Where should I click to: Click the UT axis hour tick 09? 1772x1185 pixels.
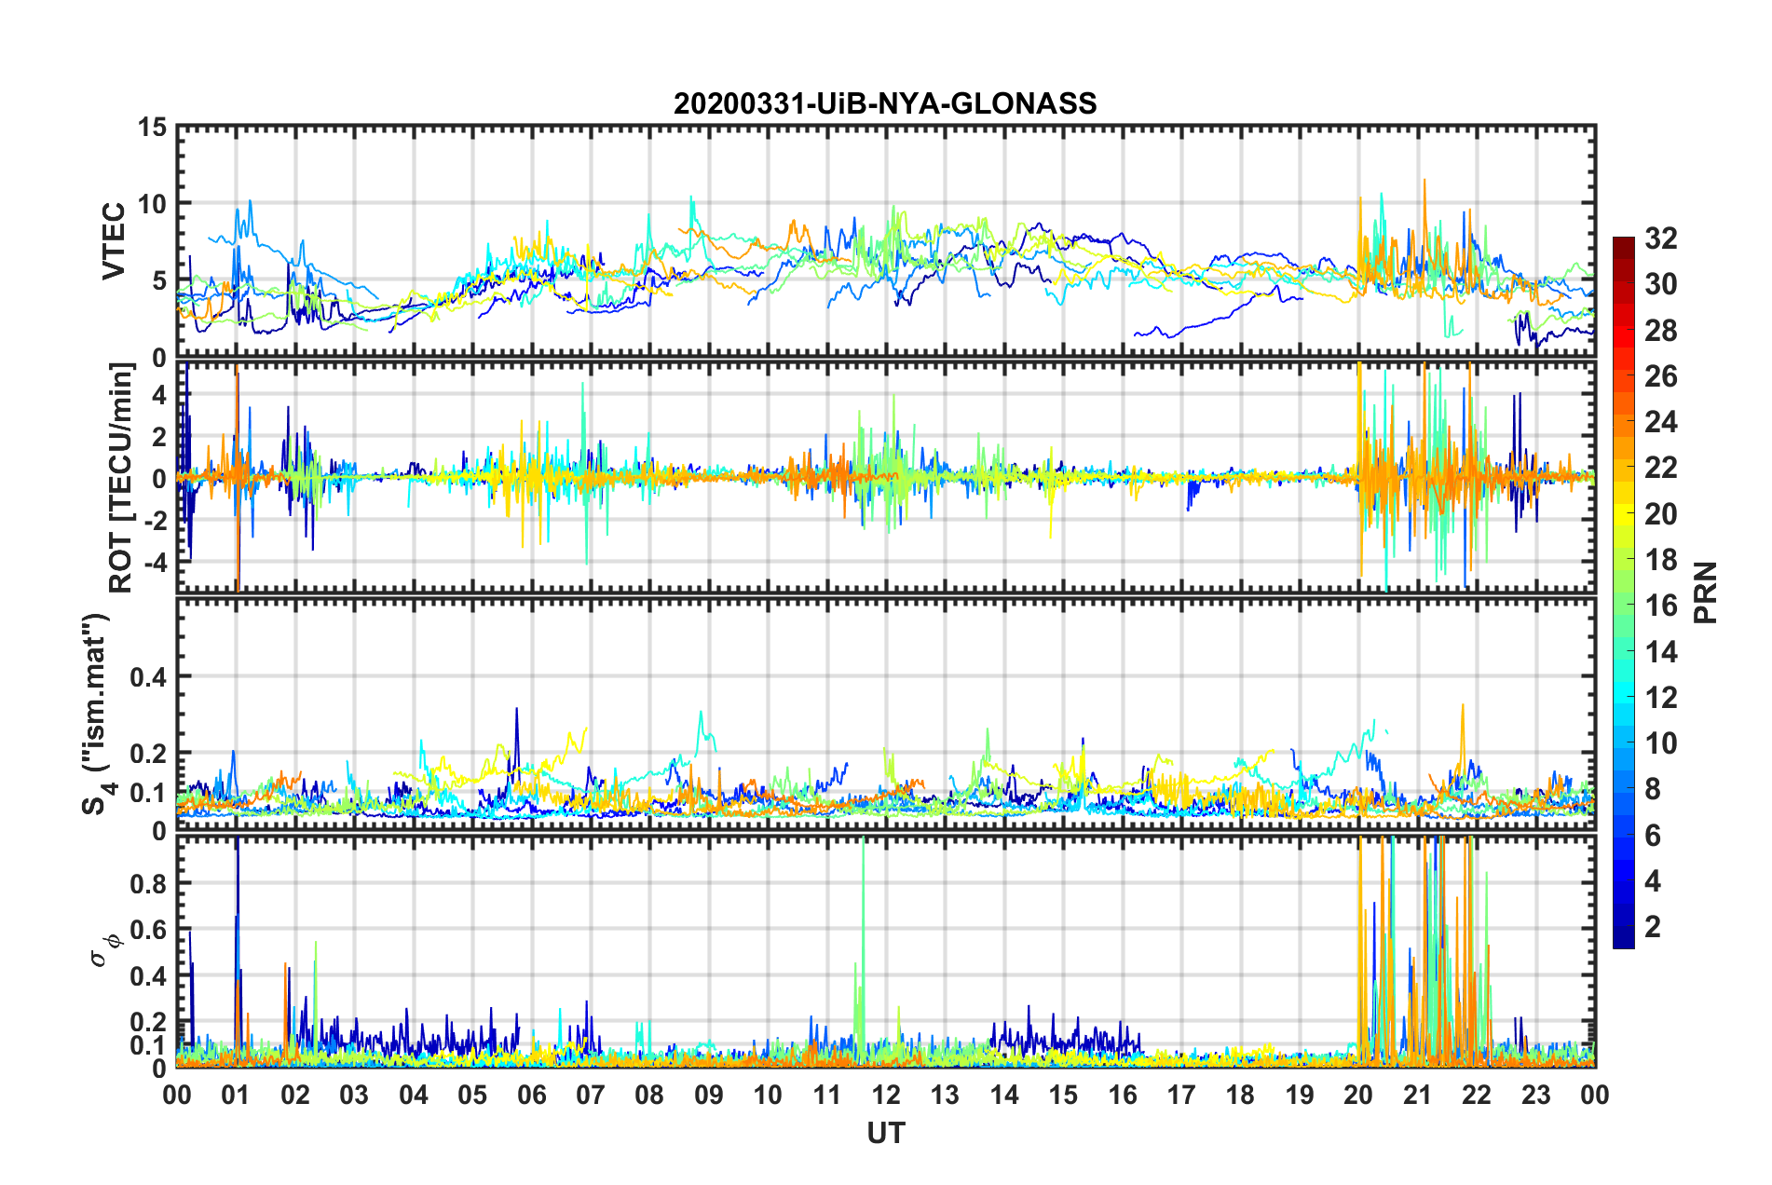click(x=709, y=1096)
